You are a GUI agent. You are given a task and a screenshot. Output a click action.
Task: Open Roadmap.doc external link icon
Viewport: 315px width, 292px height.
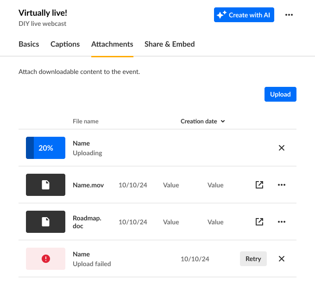259,222
